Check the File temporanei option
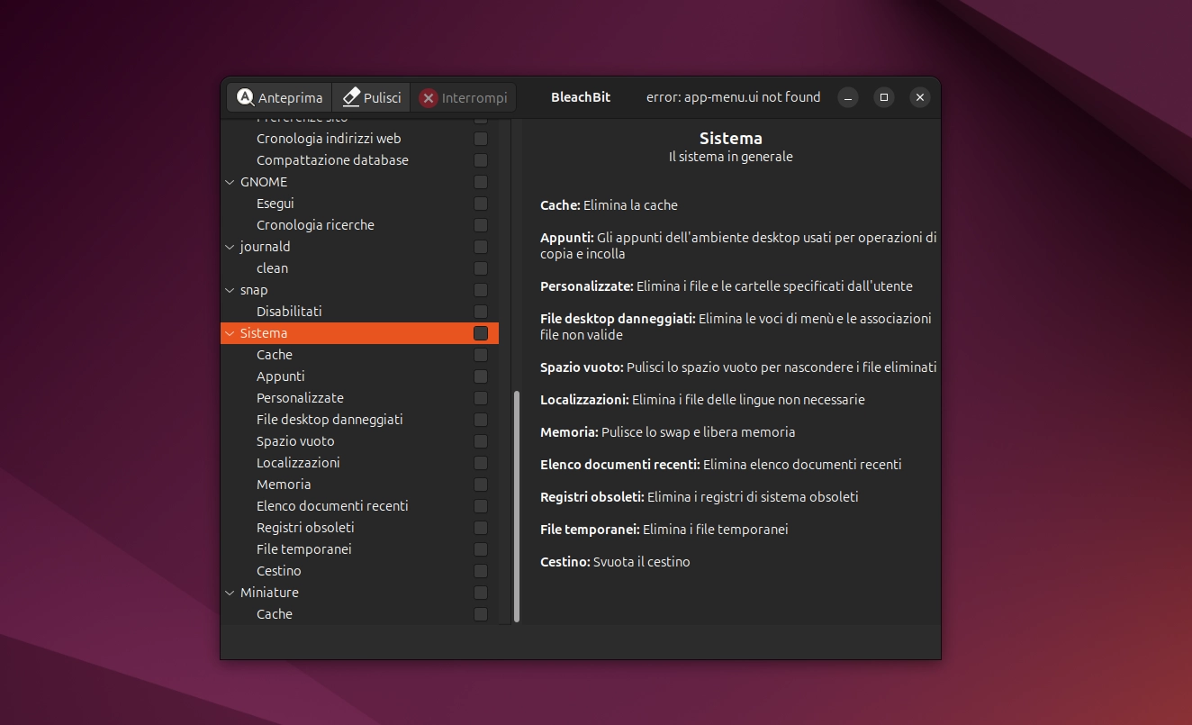1192x725 pixels. click(x=480, y=549)
